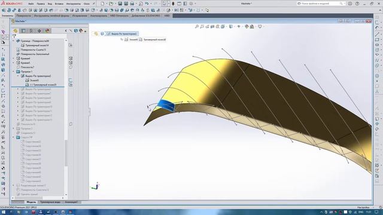Click the SOLIDWORKS search input field

coord(321,4)
